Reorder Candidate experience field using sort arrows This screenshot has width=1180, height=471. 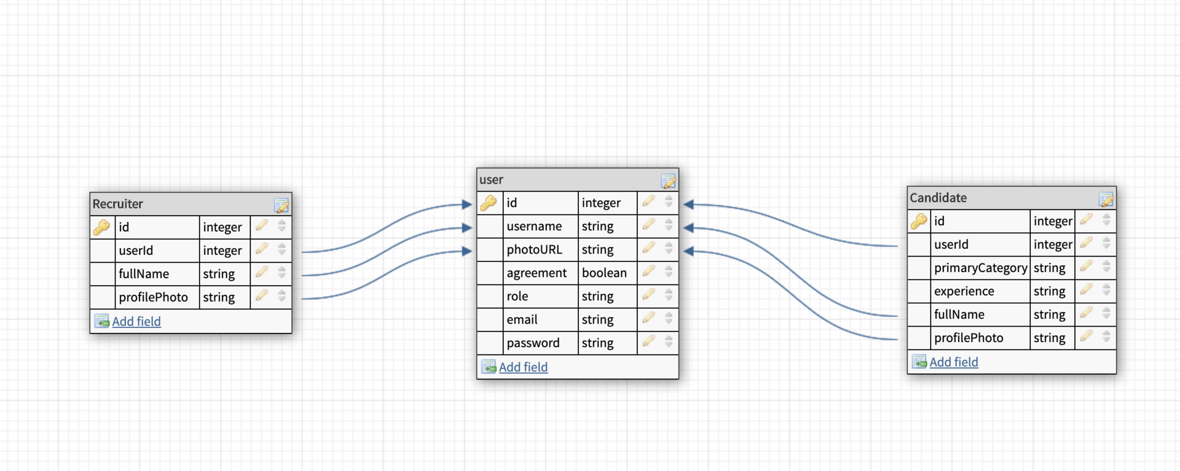coord(1107,290)
